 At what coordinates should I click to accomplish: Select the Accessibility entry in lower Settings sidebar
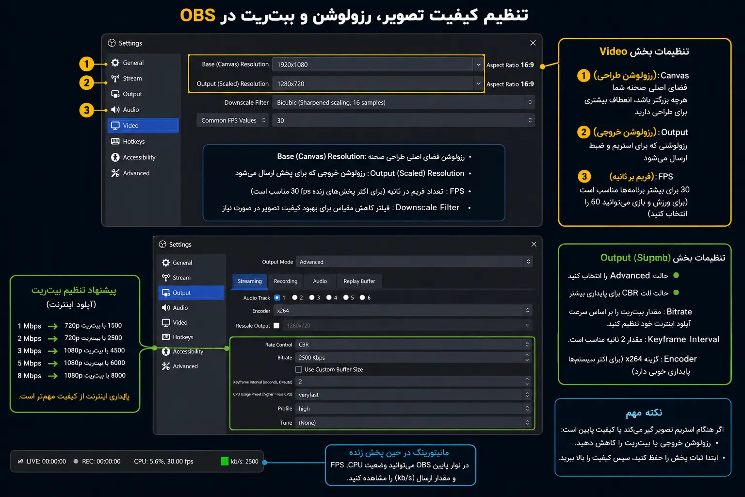(x=191, y=351)
